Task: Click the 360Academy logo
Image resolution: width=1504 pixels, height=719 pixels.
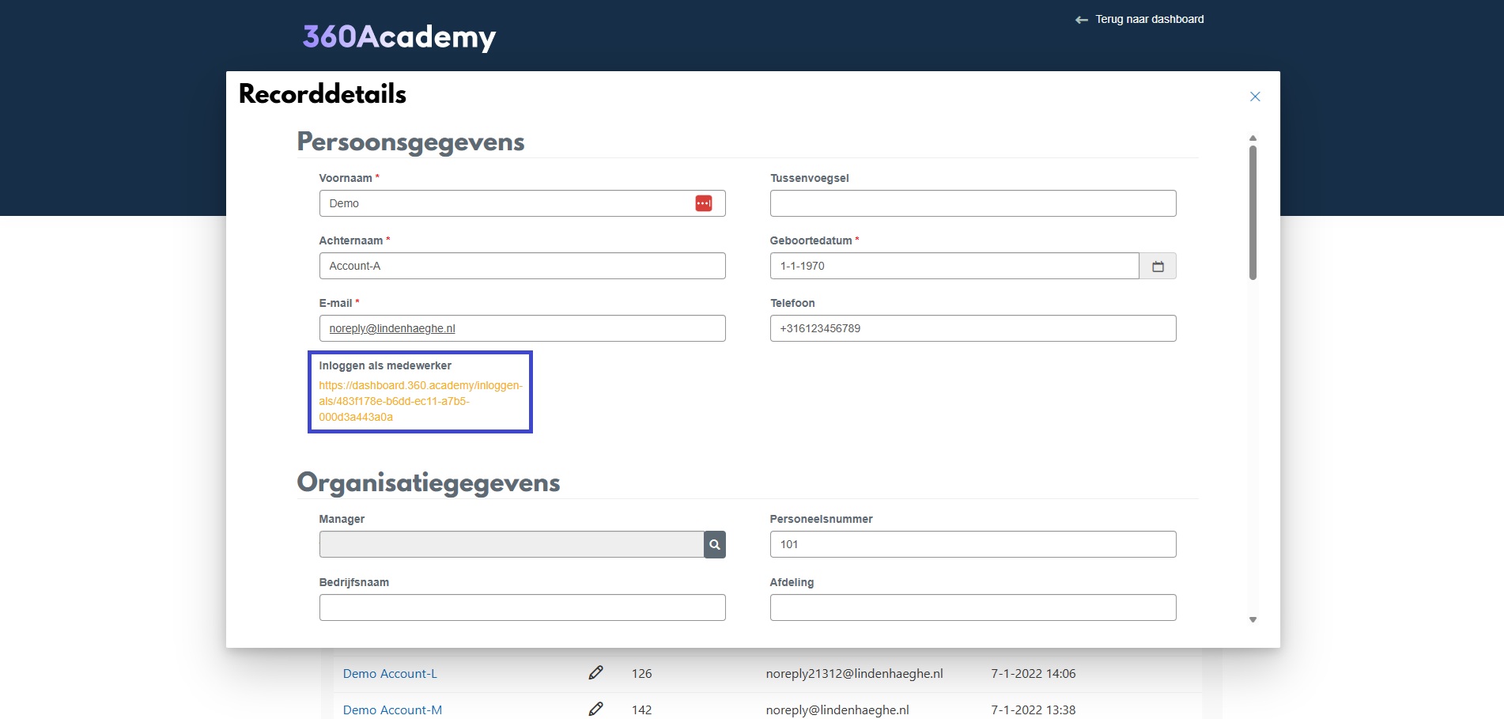Action: (x=399, y=36)
